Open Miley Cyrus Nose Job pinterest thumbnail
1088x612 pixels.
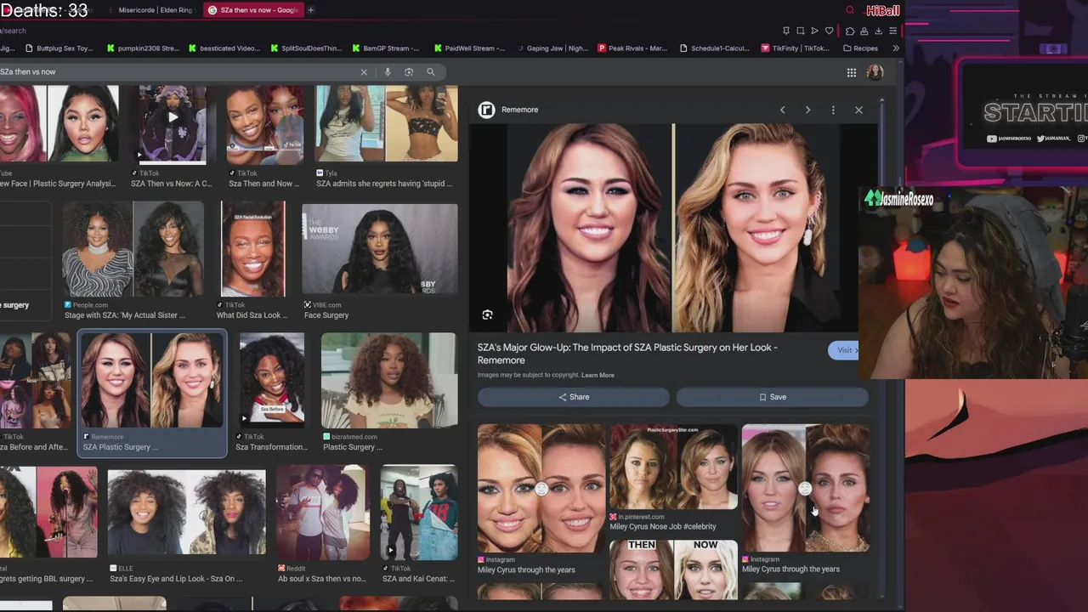(673, 467)
